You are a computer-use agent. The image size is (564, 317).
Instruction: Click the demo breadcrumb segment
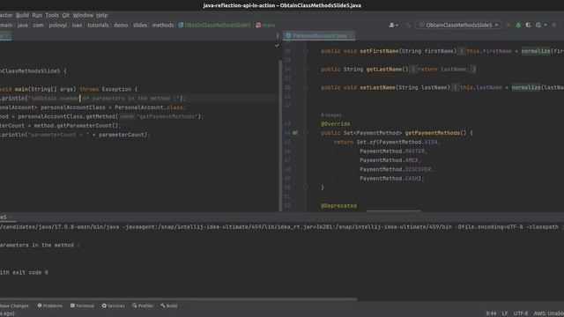coord(121,26)
